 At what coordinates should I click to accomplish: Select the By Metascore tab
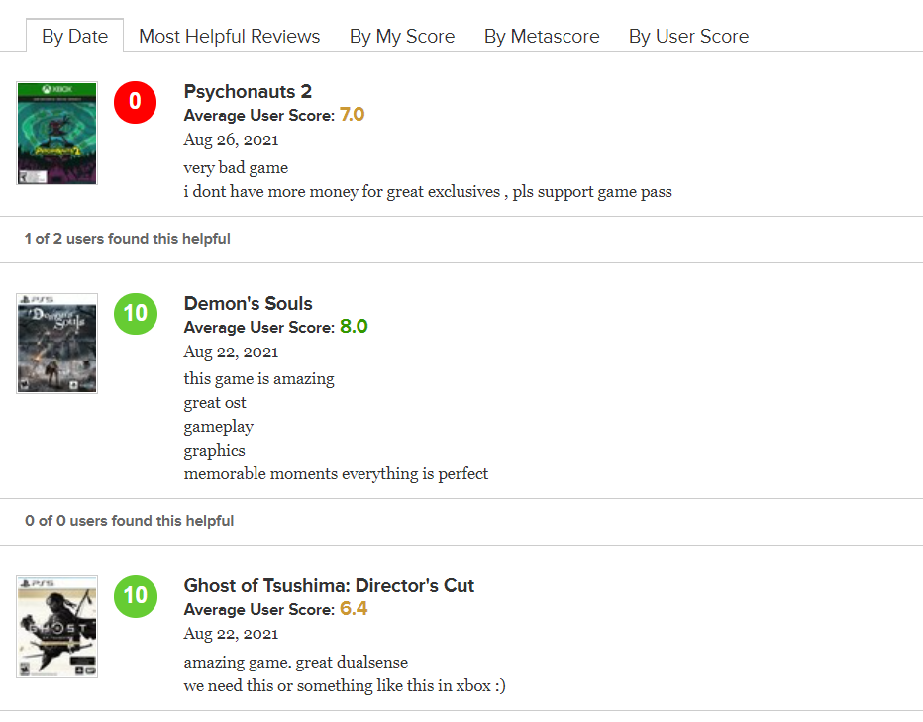pos(542,36)
